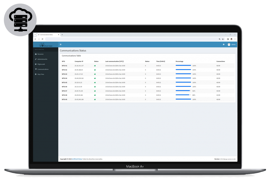Click the browser reload button
Viewport: 270px width, 181px height.
pyautogui.click(x=42, y=39)
